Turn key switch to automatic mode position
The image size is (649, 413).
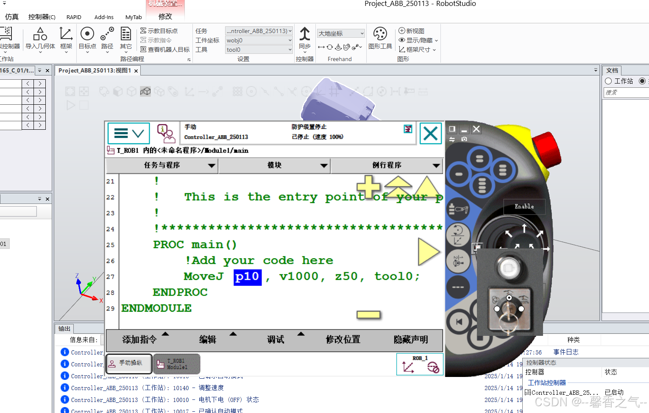tap(497, 309)
